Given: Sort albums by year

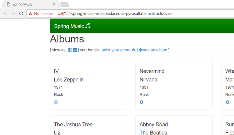Looking at the screenshot, I should click(x=115, y=50).
